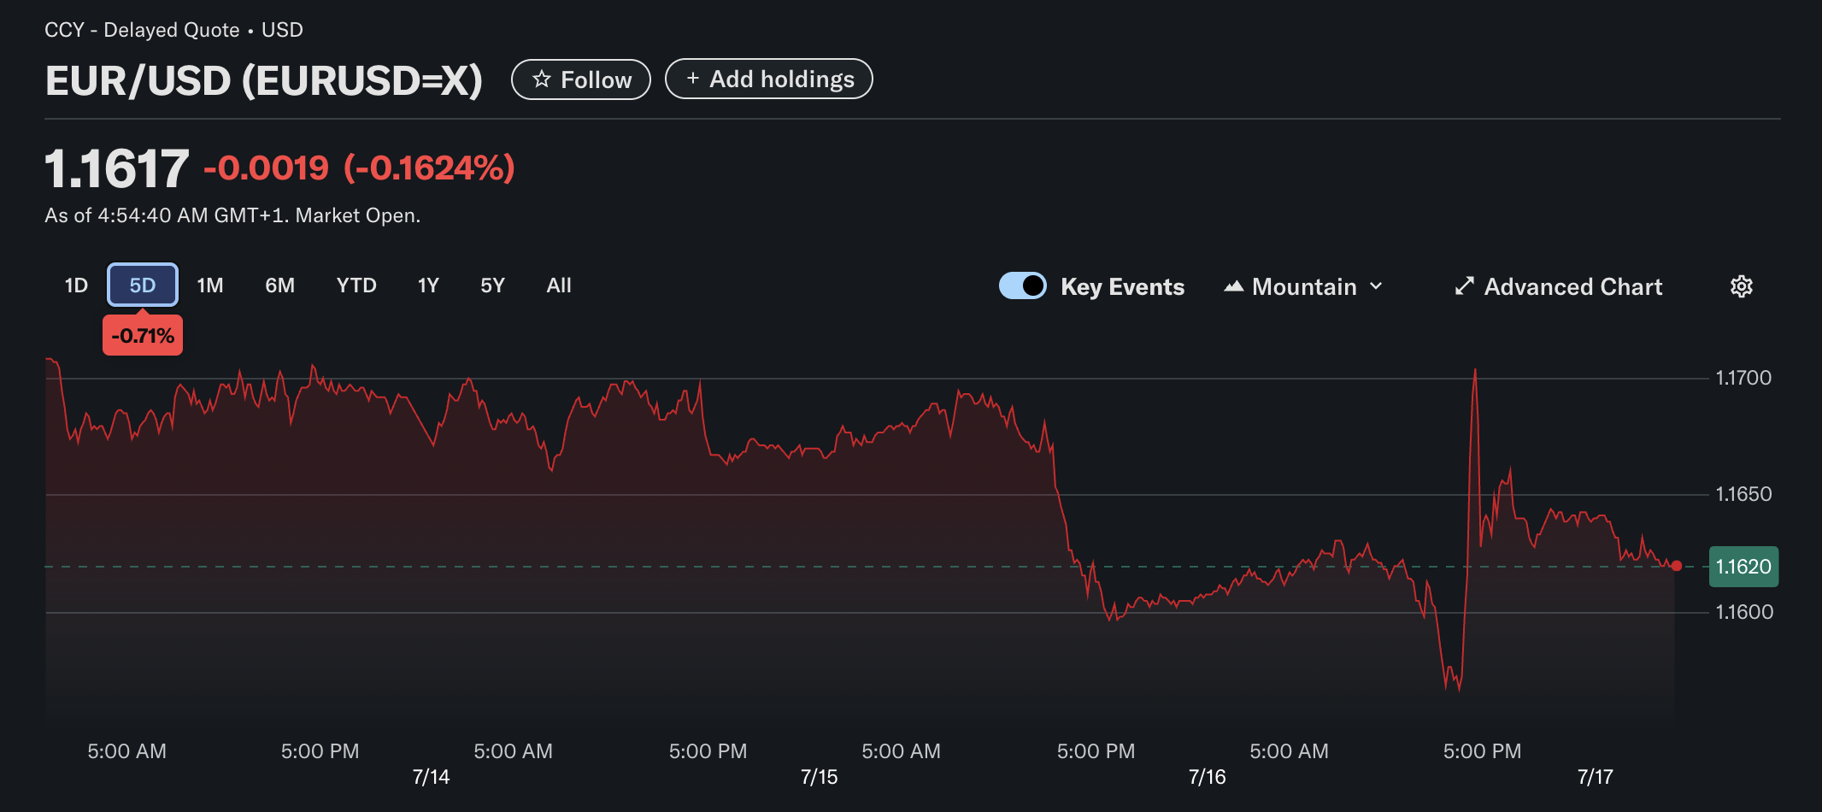Select the 1D time range tab

click(x=76, y=285)
